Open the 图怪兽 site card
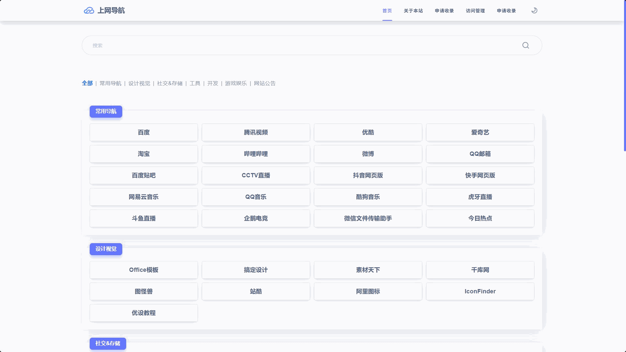This screenshot has width=626, height=352. click(x=144, y=291)
